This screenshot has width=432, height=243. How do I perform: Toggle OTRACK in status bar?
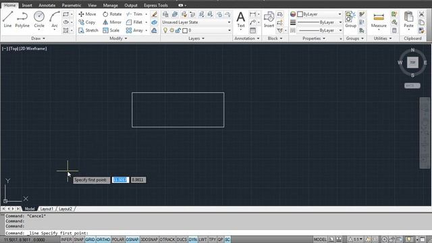click(167, 240)
